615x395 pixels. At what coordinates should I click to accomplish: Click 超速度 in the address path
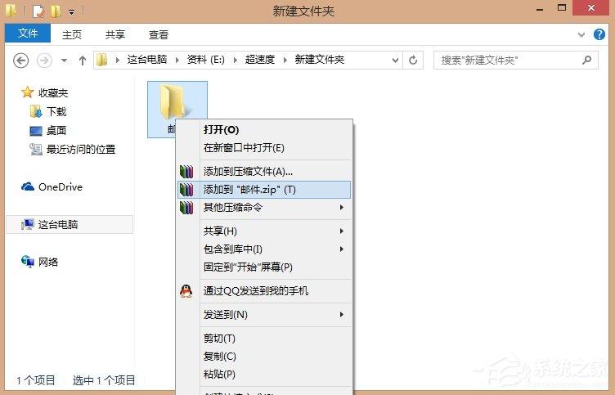(259, 60)
